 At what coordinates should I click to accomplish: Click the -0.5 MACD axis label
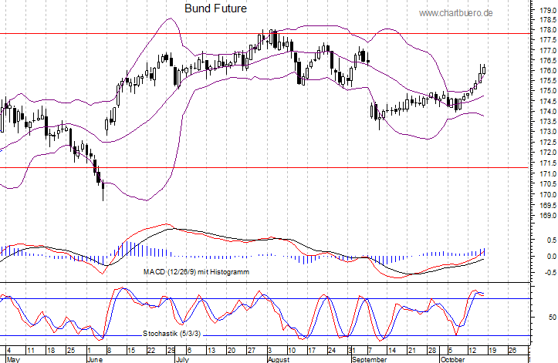coord(551,272)
